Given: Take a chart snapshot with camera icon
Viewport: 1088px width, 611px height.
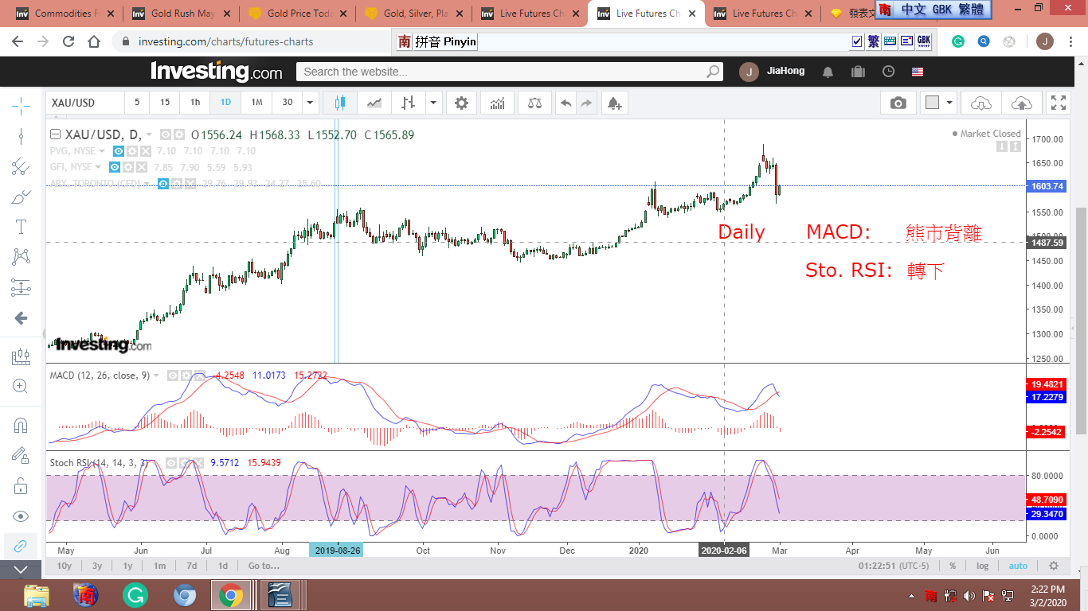Looking at the screenshot, I should tap(898, 103).
